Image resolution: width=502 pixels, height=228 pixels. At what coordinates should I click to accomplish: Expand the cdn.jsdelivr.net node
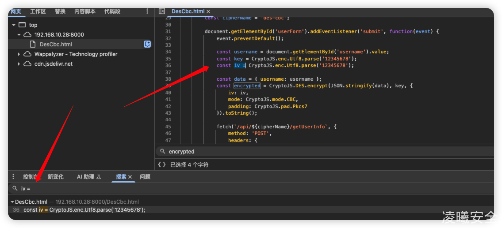click(x=19, y=64)
